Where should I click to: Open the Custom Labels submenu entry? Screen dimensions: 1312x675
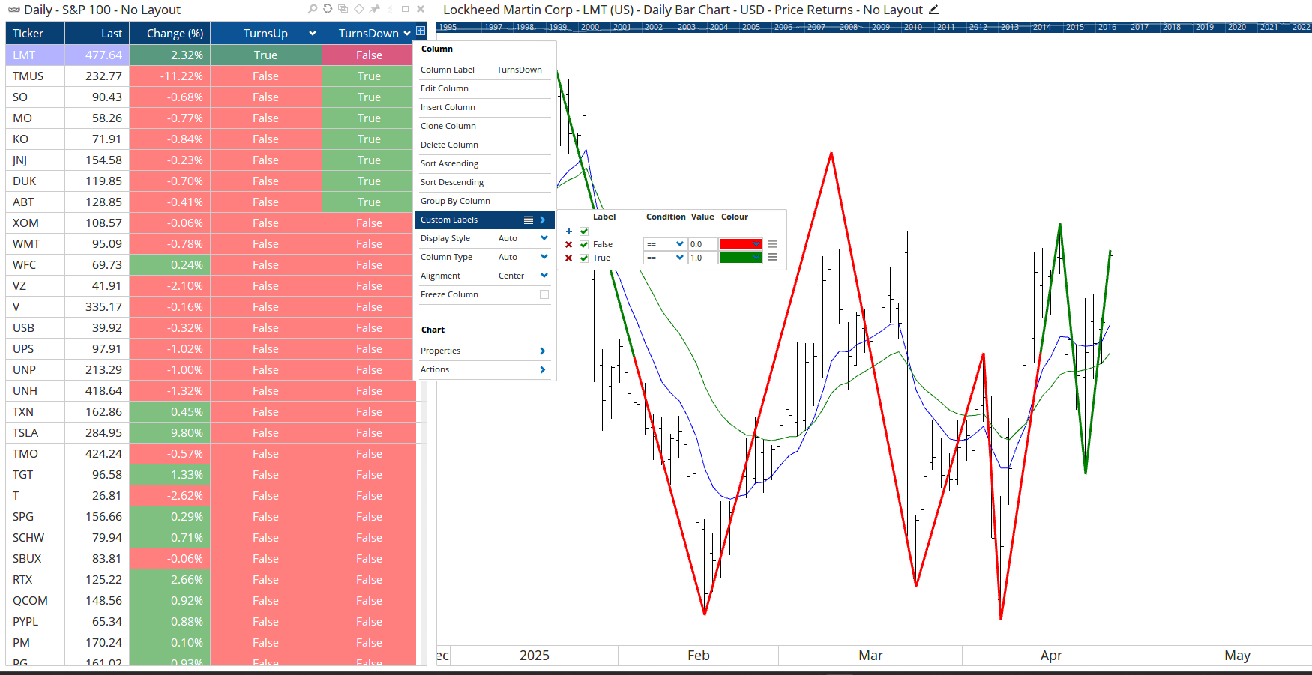(484, 220)
